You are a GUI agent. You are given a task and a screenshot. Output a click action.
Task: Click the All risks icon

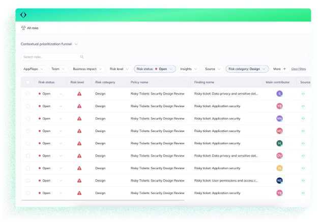[x=23, y=28]
